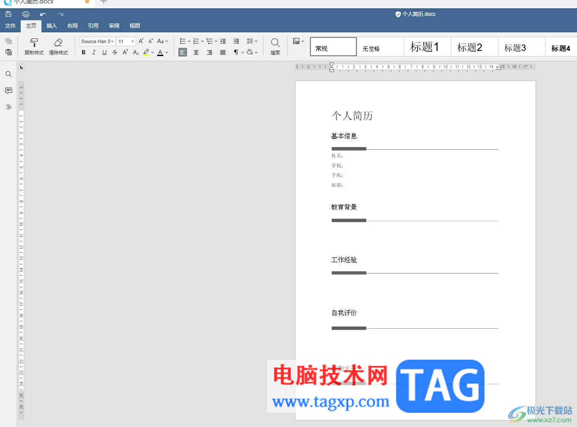
Task: Click the 复制样式 format painter
Action: pyautogui.click(x=34, y=47)
